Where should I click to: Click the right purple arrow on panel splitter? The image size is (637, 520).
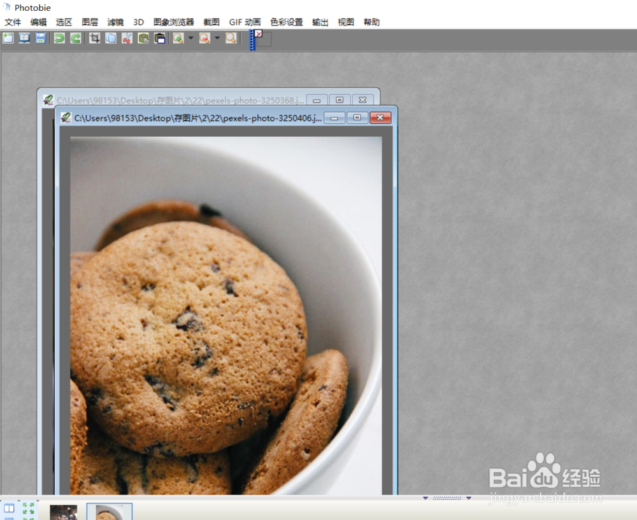[x=468, y=498]
